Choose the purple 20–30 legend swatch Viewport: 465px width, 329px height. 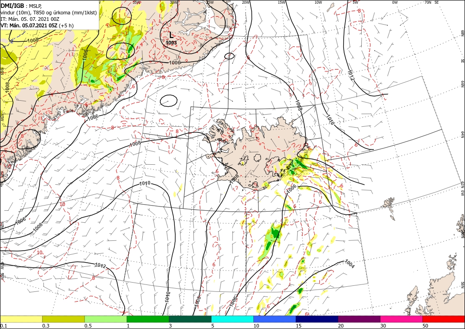(359, 319)
